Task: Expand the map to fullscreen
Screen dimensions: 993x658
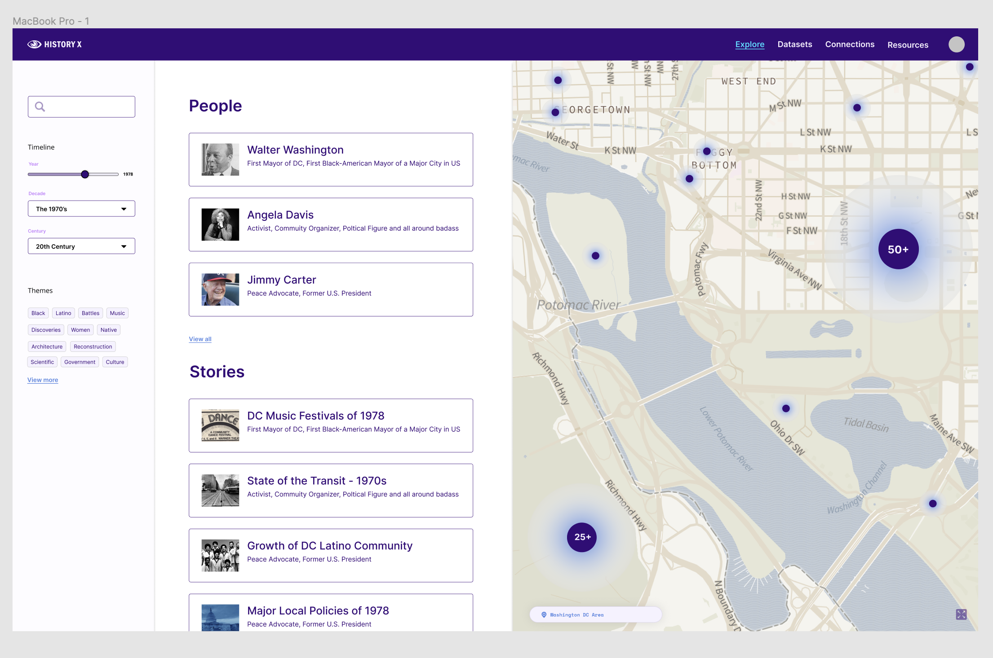Action: [x=961, y=614]
